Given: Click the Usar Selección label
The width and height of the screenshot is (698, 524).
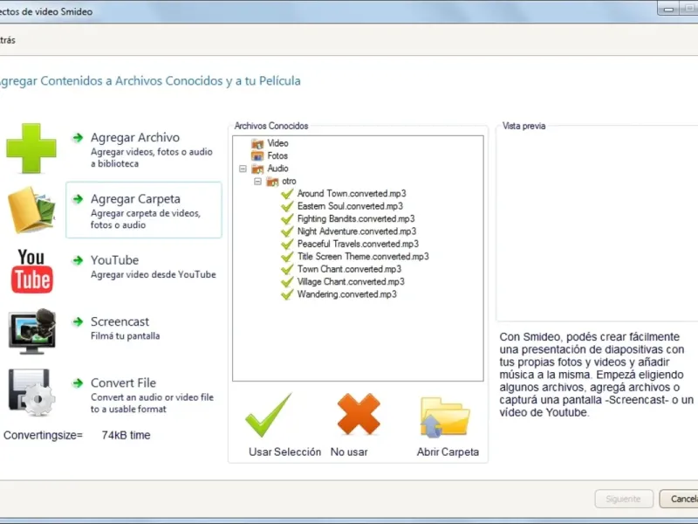Looking at the screenshot, I should [285, 452].
